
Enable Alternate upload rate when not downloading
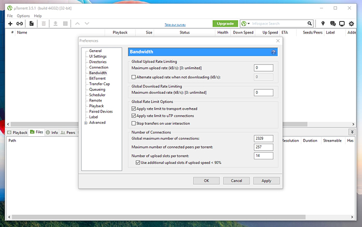(x=133, y=77)
